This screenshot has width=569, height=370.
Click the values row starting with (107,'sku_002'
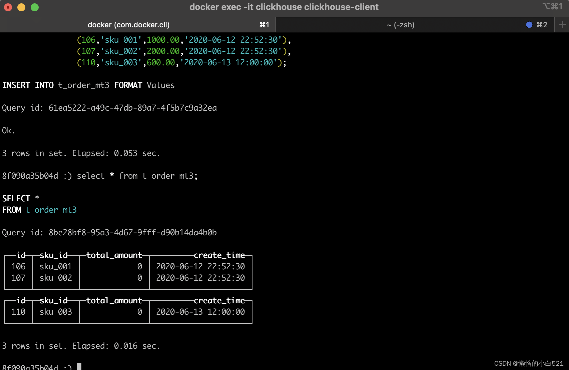184,51
